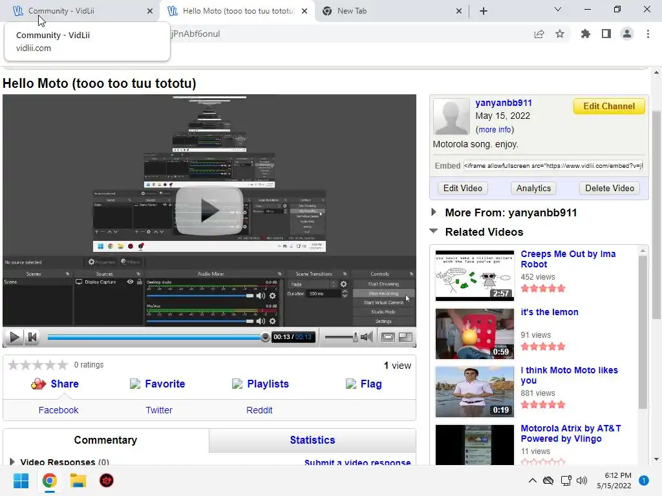Click the page vertical scrollbar
The width and height of the screenshot is (662, 496).
click(656, 215)
